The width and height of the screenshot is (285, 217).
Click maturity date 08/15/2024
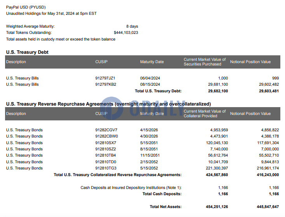(150, 85)
